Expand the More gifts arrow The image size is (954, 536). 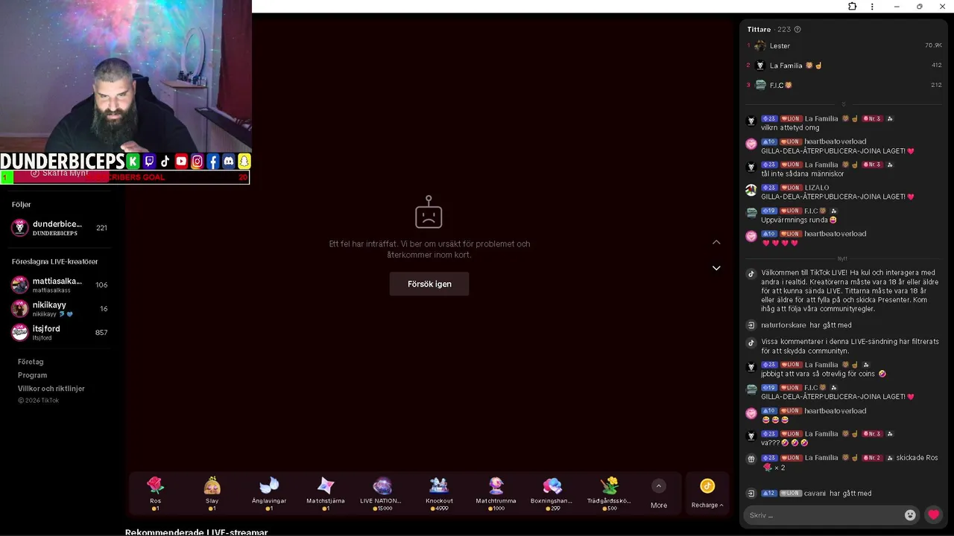coord(659,486)
